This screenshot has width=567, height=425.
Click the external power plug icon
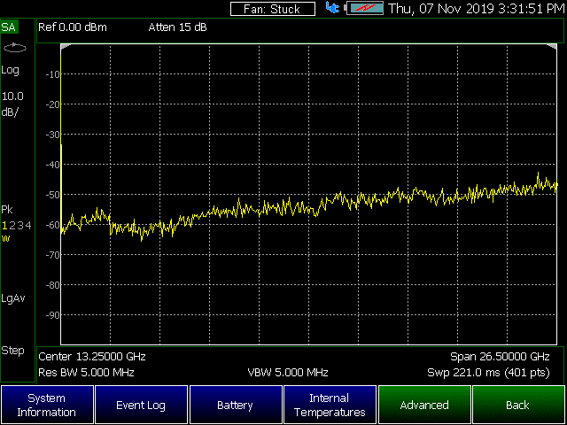coord(332,8)
